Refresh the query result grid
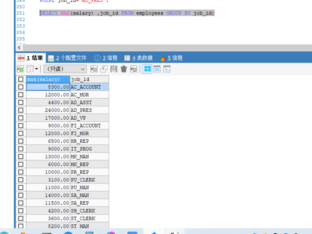312x234 pixels. point(20,69)
